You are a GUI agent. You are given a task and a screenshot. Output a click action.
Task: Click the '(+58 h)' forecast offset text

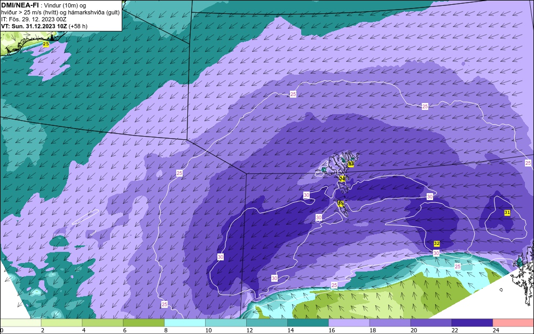click(78, 26)
